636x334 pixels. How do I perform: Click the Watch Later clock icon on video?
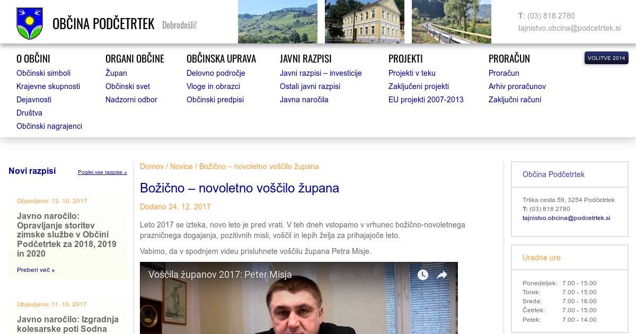click(x=422, y=275)
